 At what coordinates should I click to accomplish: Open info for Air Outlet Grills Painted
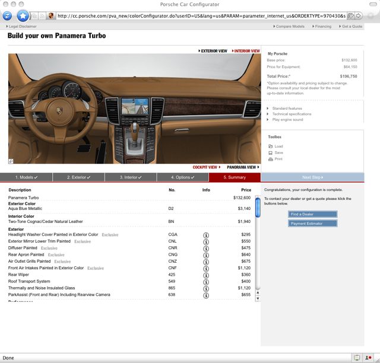206,262
